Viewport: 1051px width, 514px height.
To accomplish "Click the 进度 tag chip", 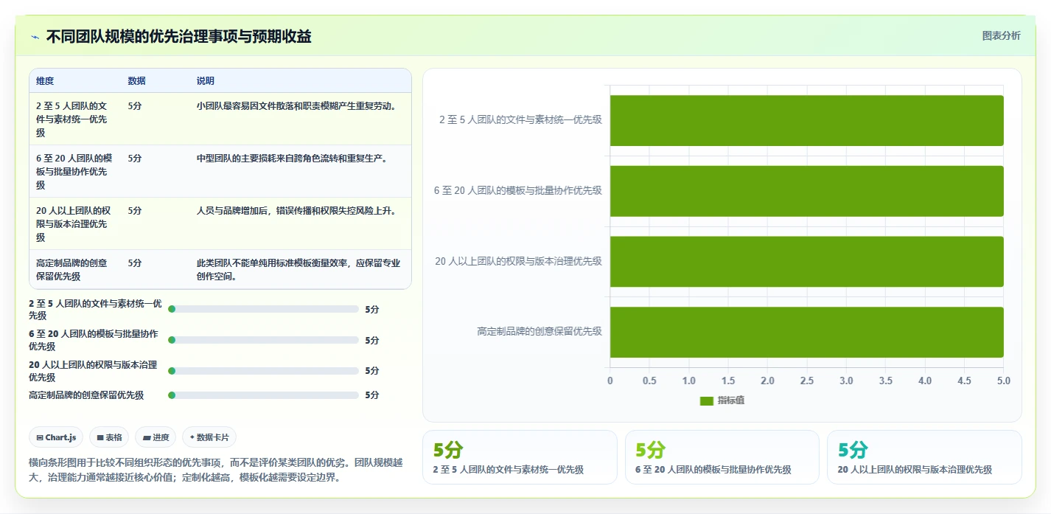I will pyautogui.click(x=156, y=437).
